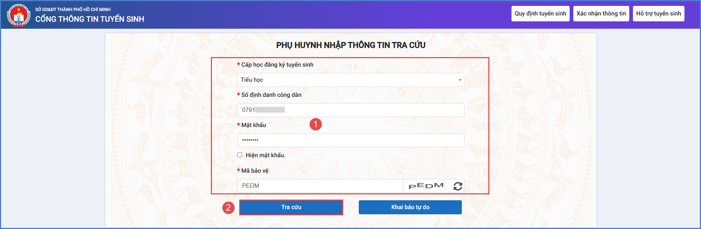This screenshot has height=229, width=701.
Task: Focus the Mật khẩu password field
Action: click(350, 140)
